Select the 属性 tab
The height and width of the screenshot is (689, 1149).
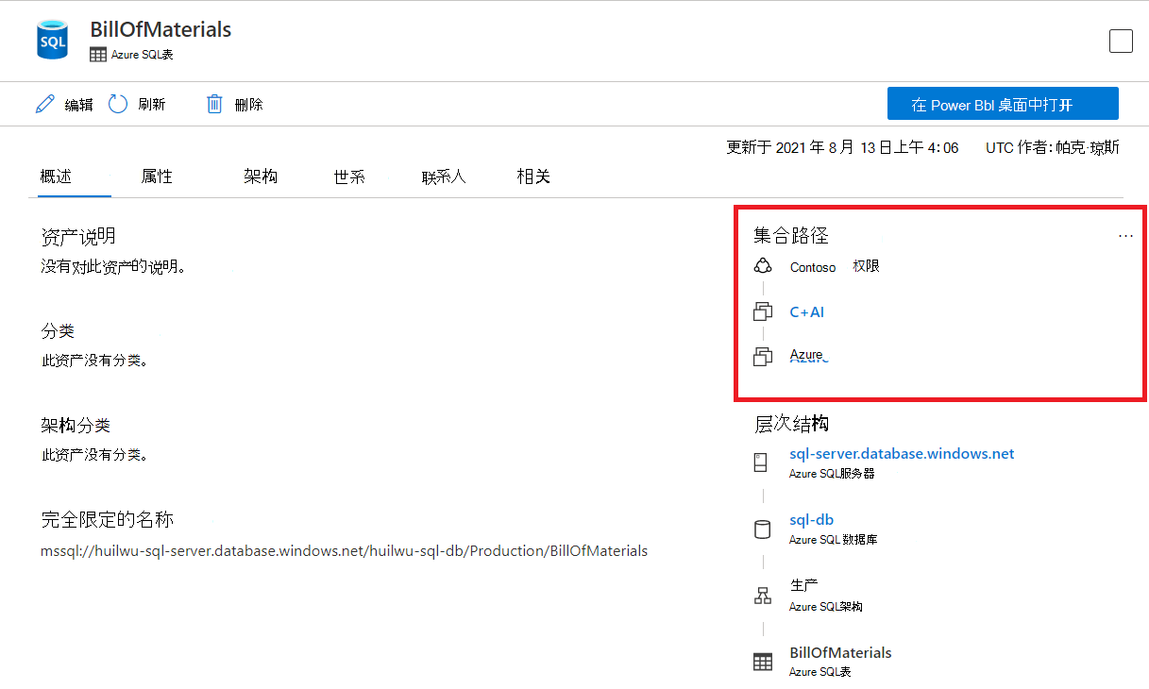click(x=156, y=176)
